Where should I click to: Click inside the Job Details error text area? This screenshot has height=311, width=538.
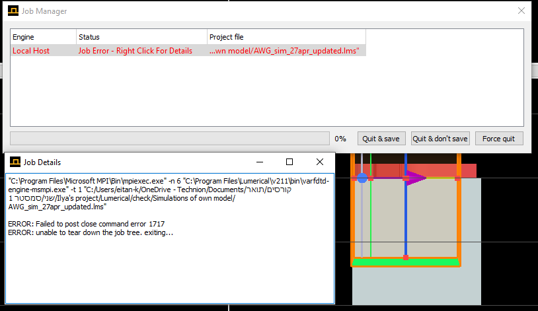(x=169, y=264)
